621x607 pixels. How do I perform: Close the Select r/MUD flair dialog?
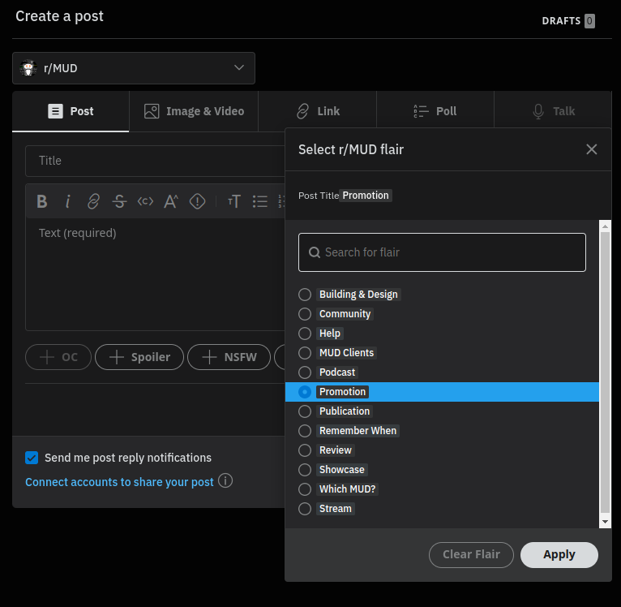[591, 149]
